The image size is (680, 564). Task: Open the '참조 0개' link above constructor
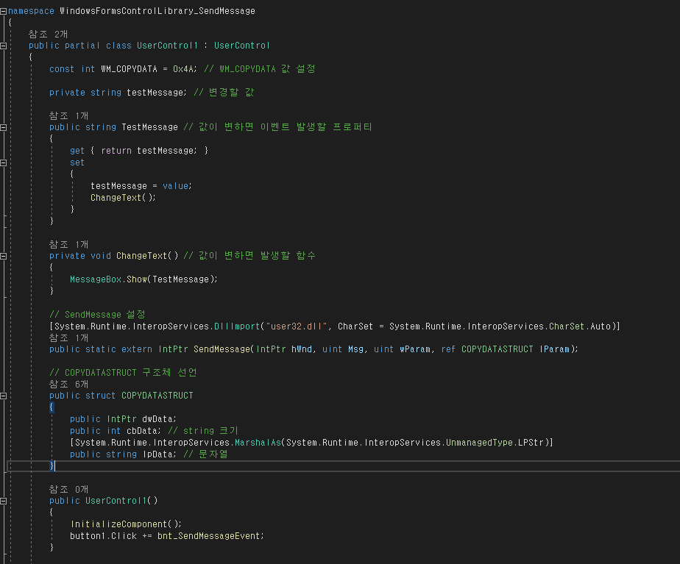click(68, 489)
